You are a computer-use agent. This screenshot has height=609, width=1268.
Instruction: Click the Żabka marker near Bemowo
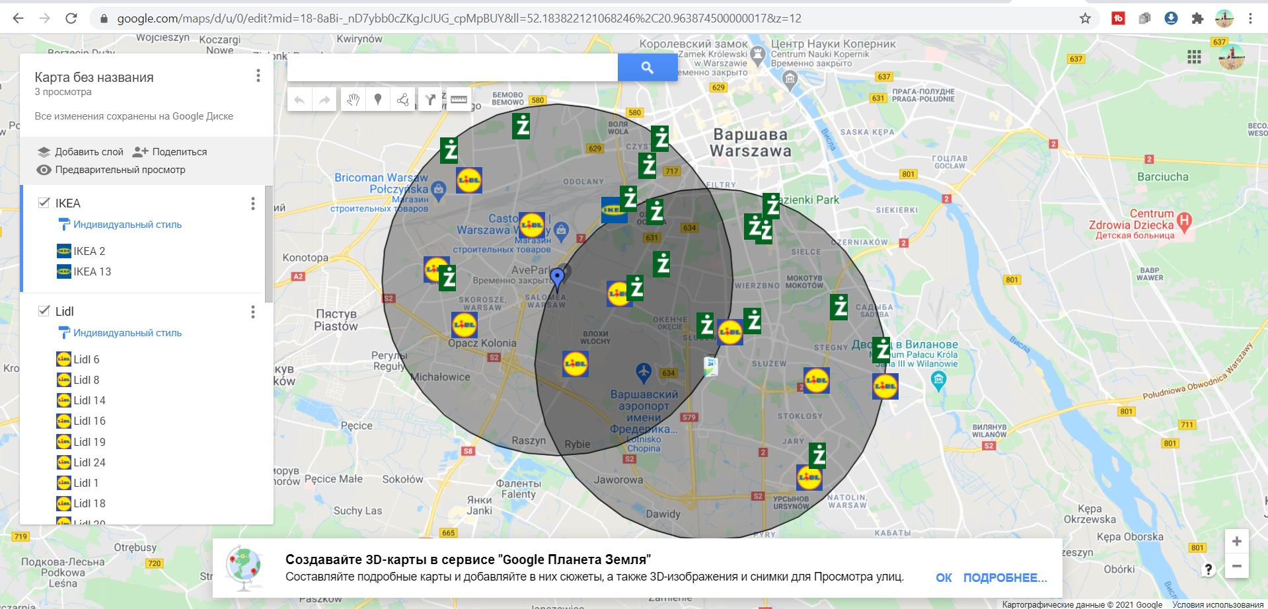coord(521,125)
